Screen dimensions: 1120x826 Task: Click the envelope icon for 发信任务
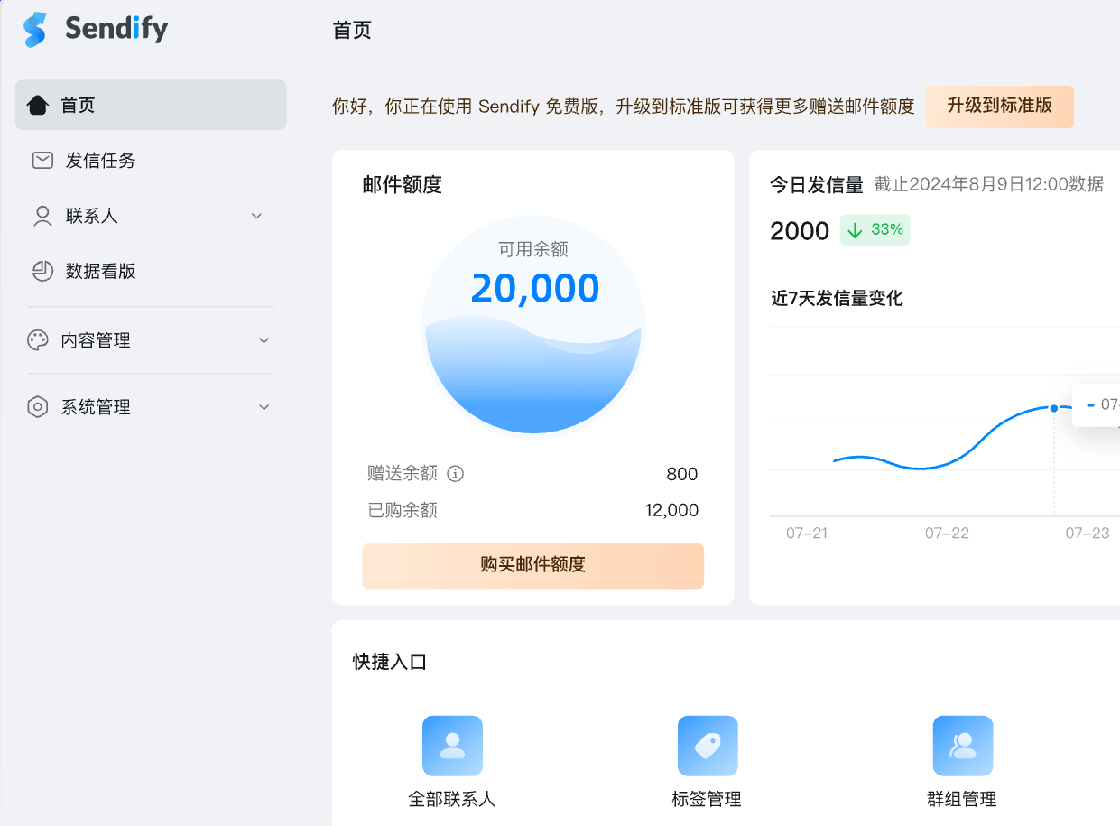point(42,161)
